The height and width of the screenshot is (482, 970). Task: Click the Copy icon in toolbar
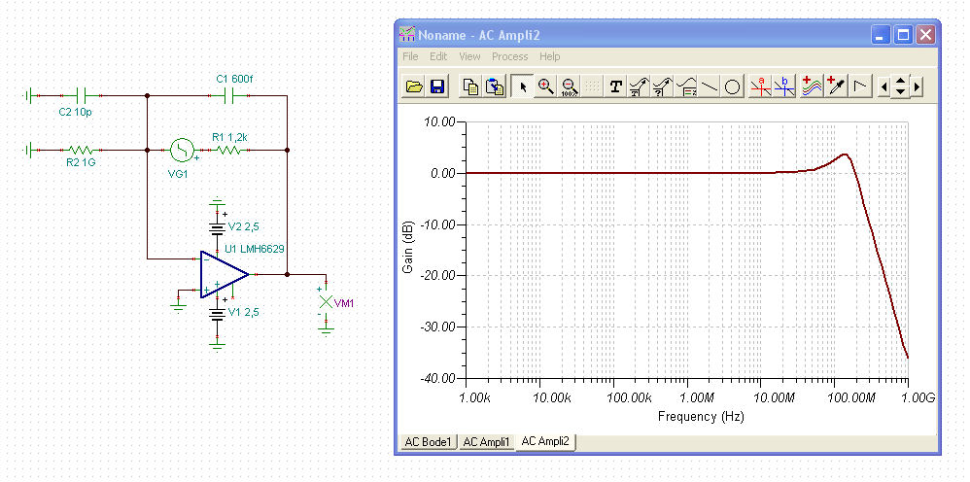(x=471, y=86)
